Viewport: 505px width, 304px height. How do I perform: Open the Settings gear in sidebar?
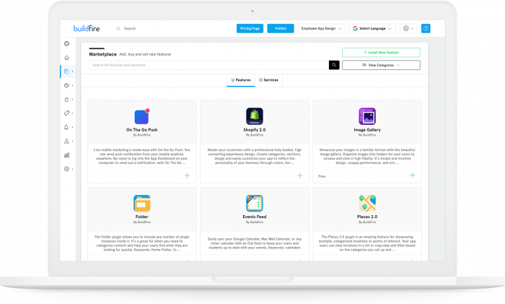pyautogui.click(x=66, y=169)
